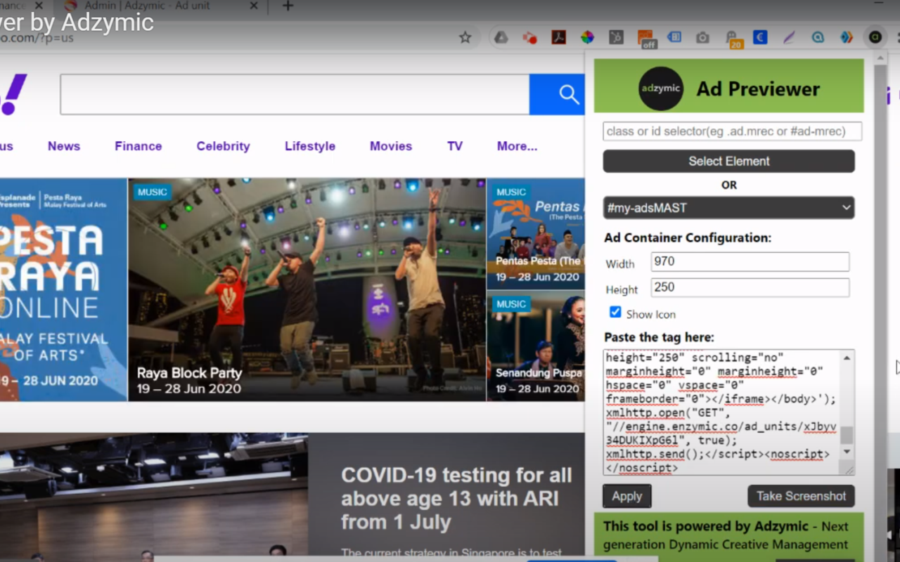Image resolution: width=900 pixels, height=562 pixels.
Task: Click the Yahoo search magnifier button
Action: click(x=557, y=94)
